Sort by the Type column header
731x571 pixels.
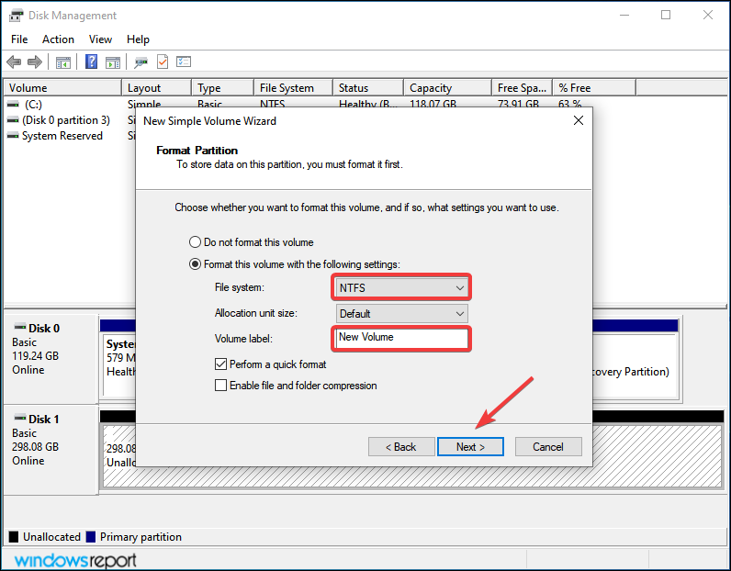pyautogui.click(x=223, y=87)
